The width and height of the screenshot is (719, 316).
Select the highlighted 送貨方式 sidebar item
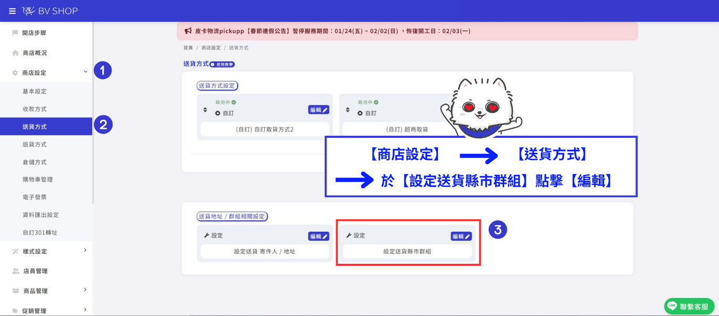coord(46,126)
